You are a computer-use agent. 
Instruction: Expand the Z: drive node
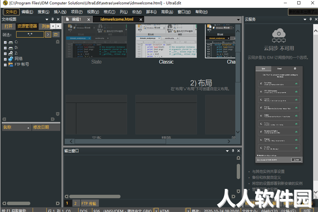pos(5,54)
